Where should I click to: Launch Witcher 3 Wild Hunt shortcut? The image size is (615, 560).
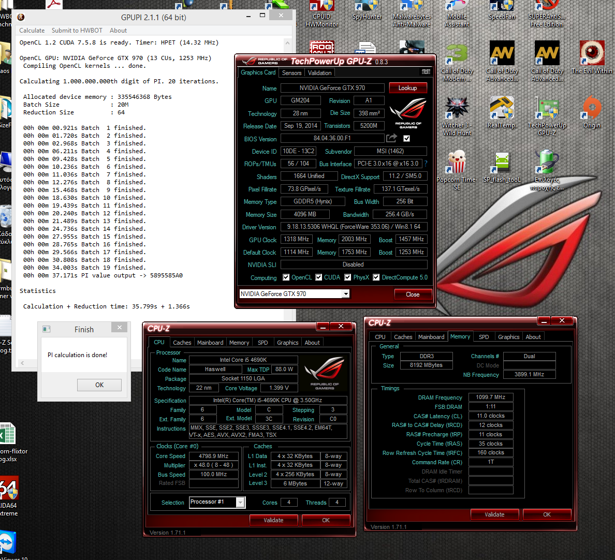457,116
